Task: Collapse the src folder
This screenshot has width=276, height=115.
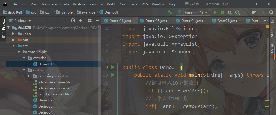Action: tap(14, 46)
